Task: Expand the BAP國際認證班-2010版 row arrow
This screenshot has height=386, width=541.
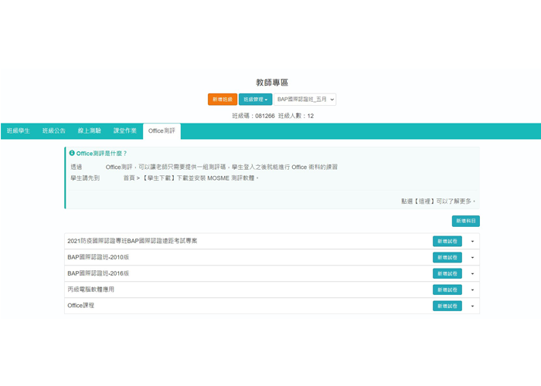Action: [x=472, y=258]
